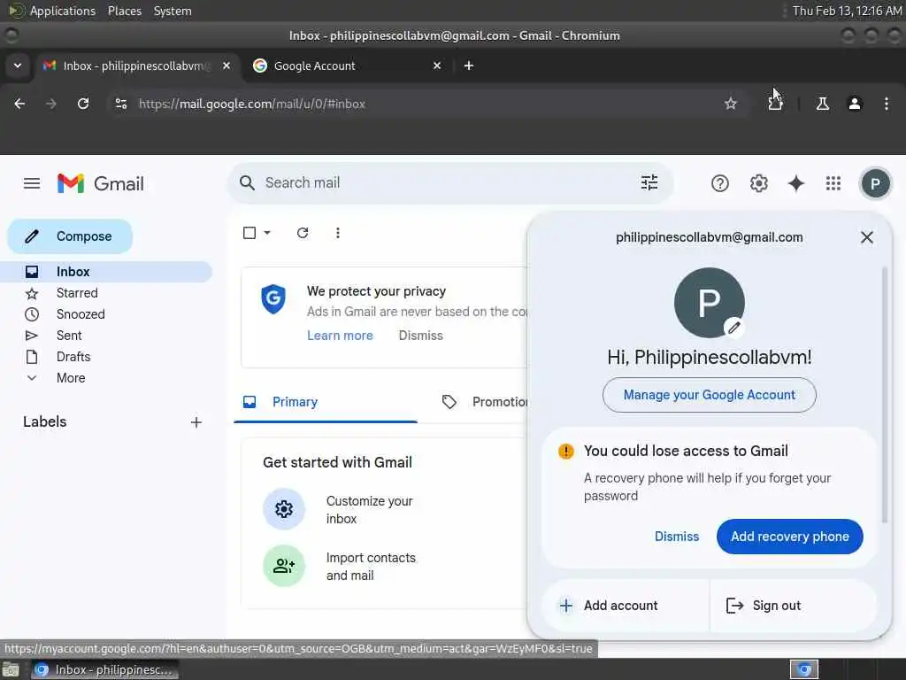The height and width of the screenshot is (680, 906).
Task: Click Manage your Google Account
Action: tap(709, 395)
